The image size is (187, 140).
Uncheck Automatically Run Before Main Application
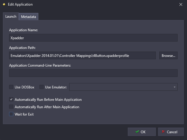tap(11, 99)
